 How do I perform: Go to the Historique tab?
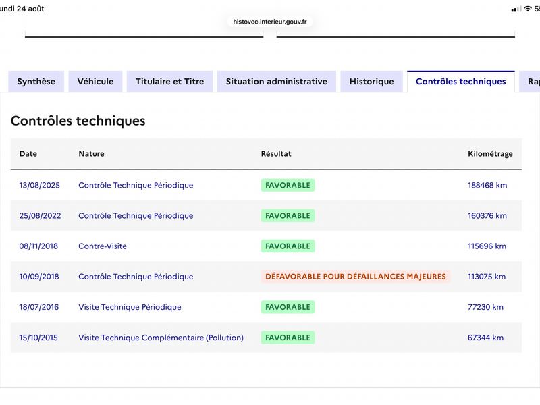point(372,82)
